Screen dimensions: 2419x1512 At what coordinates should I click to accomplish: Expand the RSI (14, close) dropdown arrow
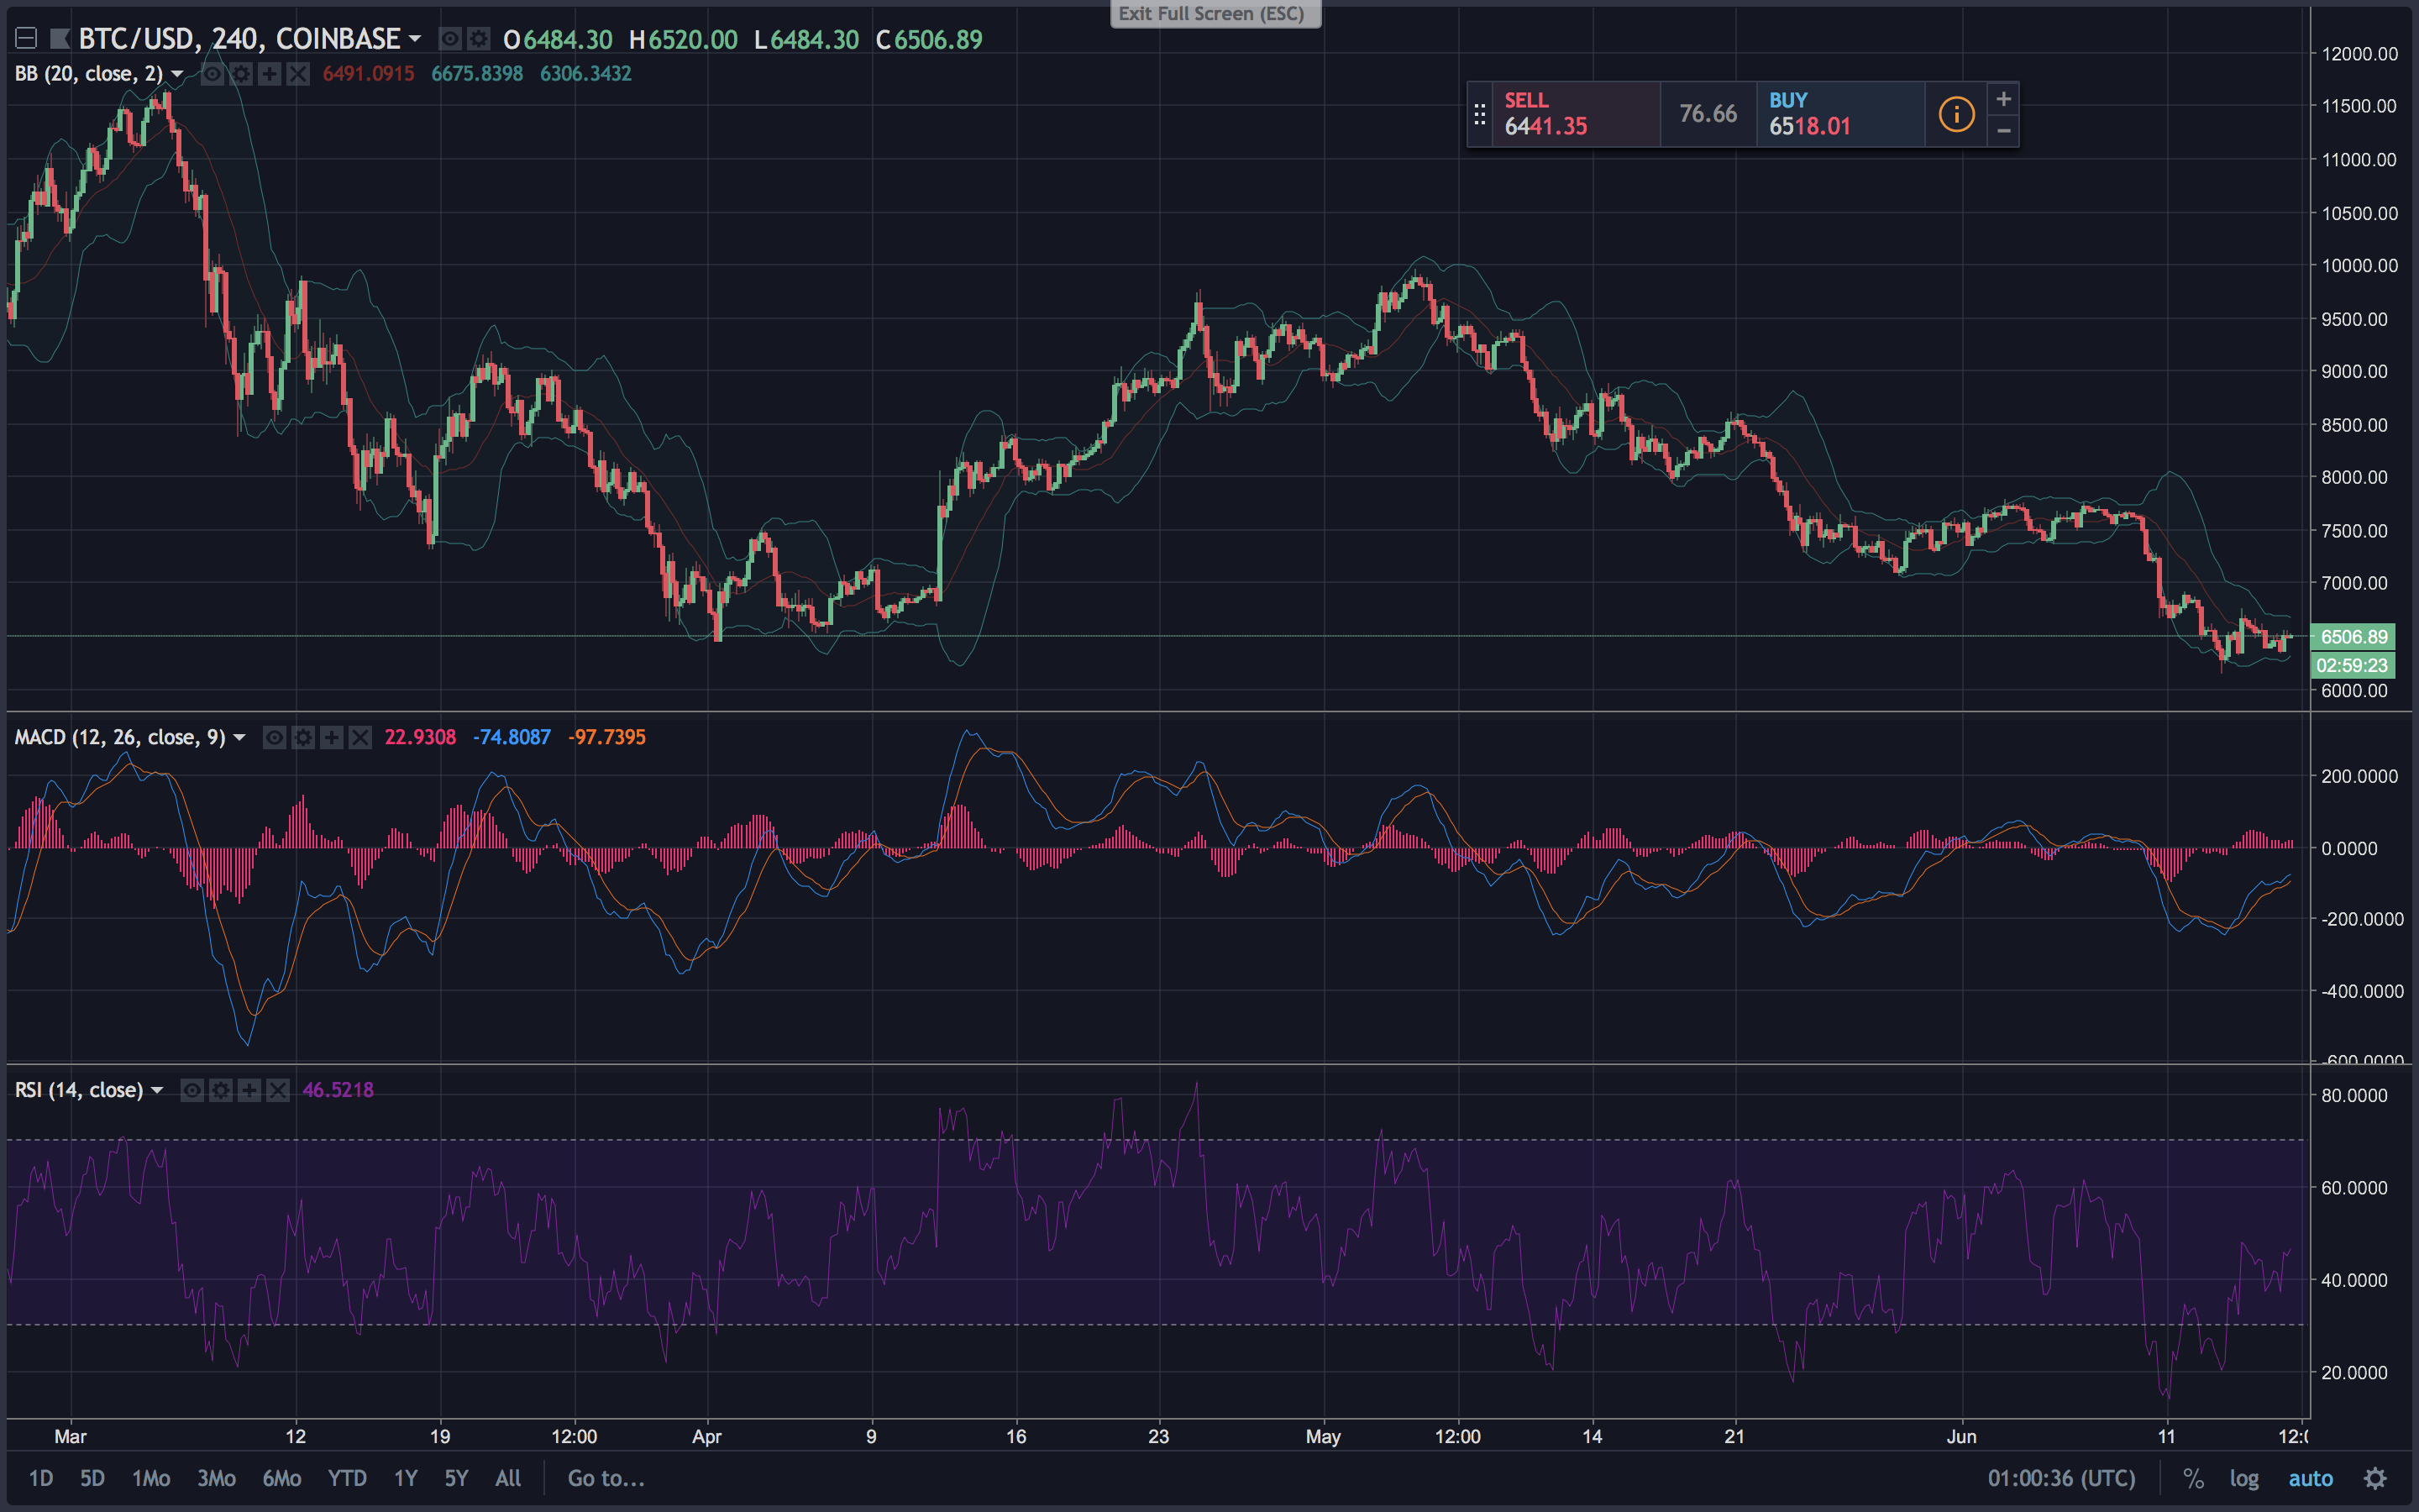[x=157, y=1090]
